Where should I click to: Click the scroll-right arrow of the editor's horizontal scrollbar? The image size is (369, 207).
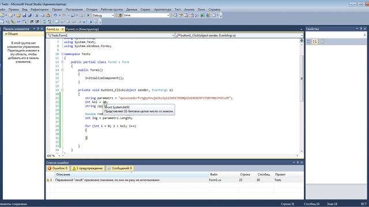click(x=298, y=156)
